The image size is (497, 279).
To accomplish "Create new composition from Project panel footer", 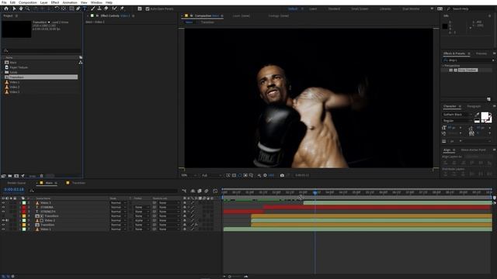I will (16, 176).
